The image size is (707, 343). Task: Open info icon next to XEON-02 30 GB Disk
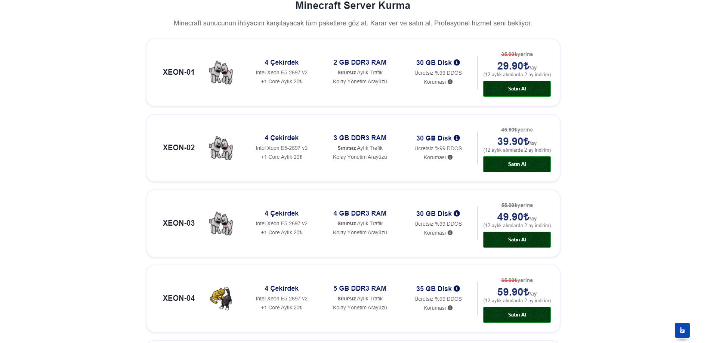457,138
